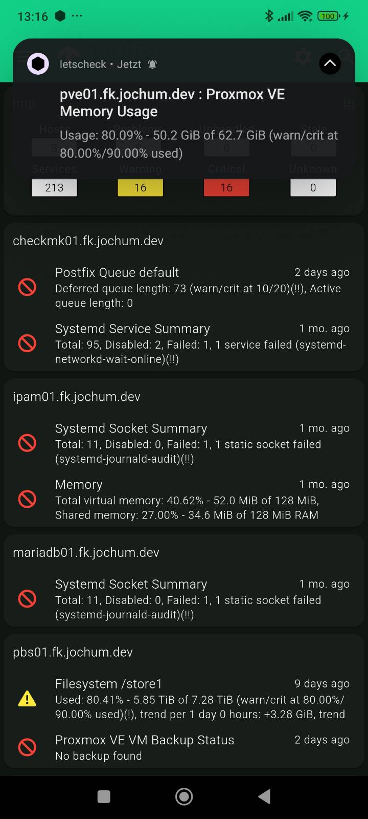Tap the Services count box showing 213
368x819 pixels.
pyautogui.click(x=54, y=188)
